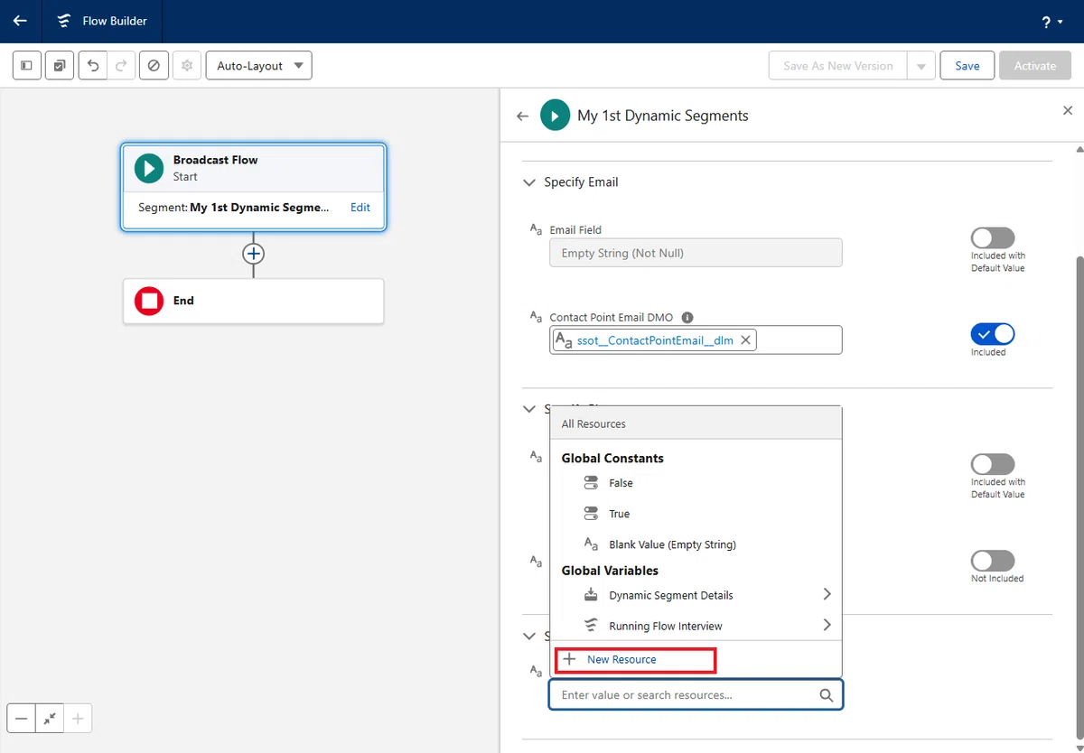This screenshot has width=1084, height=753.
Task: Click the Activate button
Action: (x=1035, y=66)
